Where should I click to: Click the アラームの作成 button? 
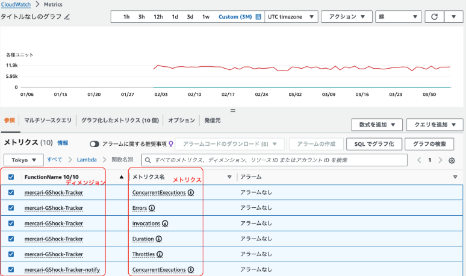316,144
